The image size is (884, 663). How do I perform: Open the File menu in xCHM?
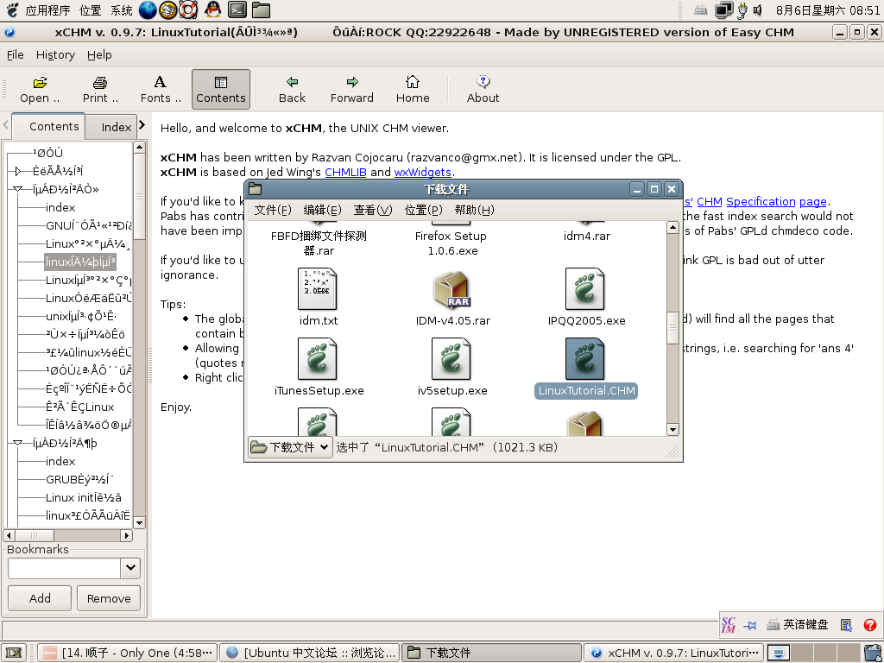point(16,54)
